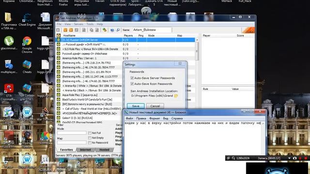Switch to the Favorites tab
The width and height of the screenshot is (310, 174).
[x=66, y=150]
